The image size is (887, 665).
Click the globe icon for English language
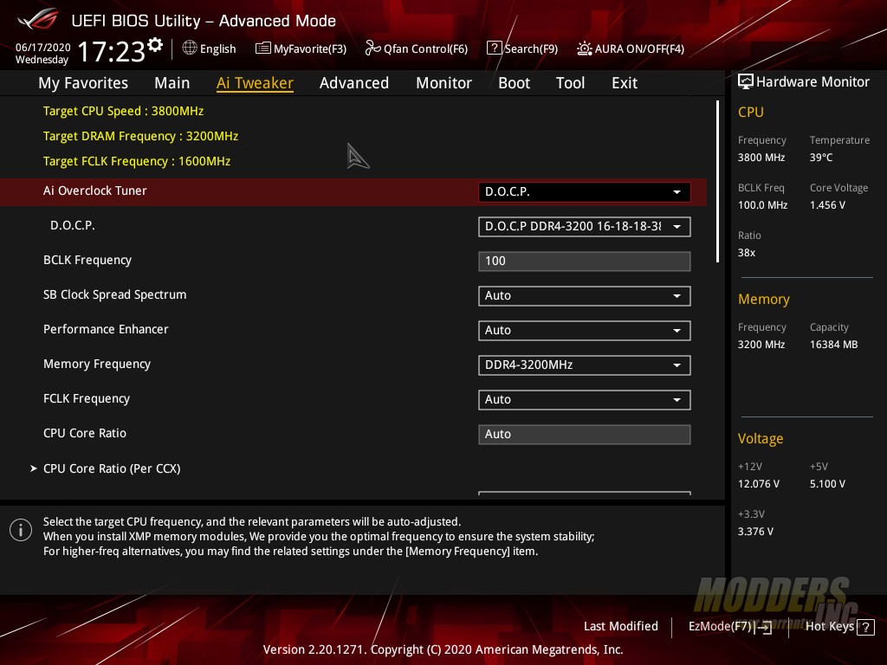[x=190, y=48]
